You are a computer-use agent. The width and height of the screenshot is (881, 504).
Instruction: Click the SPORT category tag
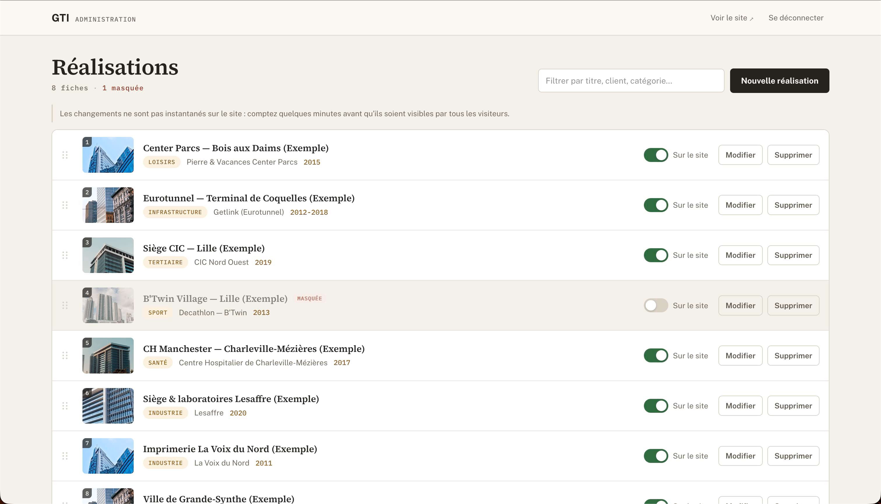[x=158, y=313]
